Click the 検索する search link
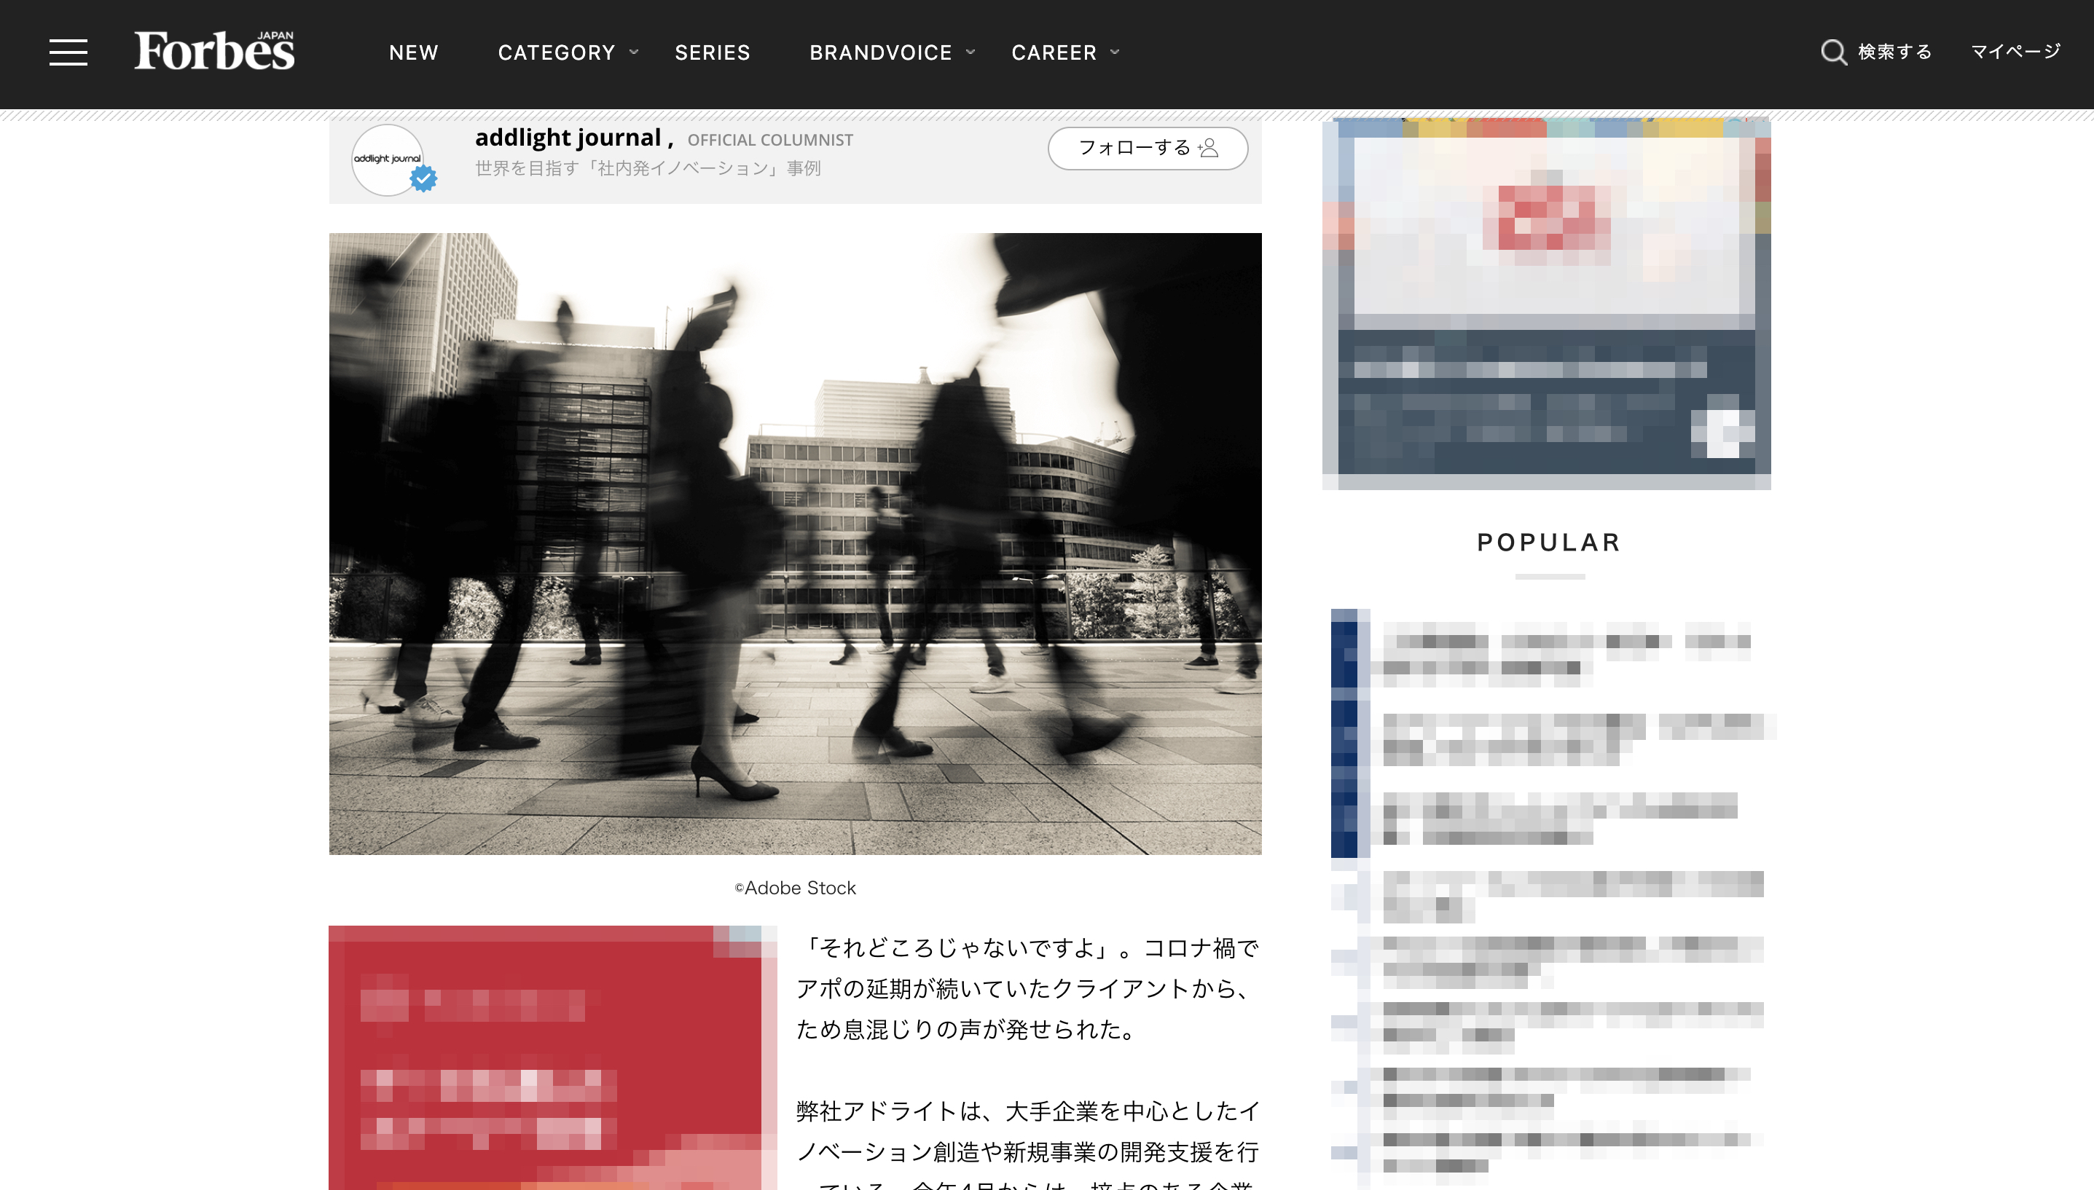 click(1894, 52)
